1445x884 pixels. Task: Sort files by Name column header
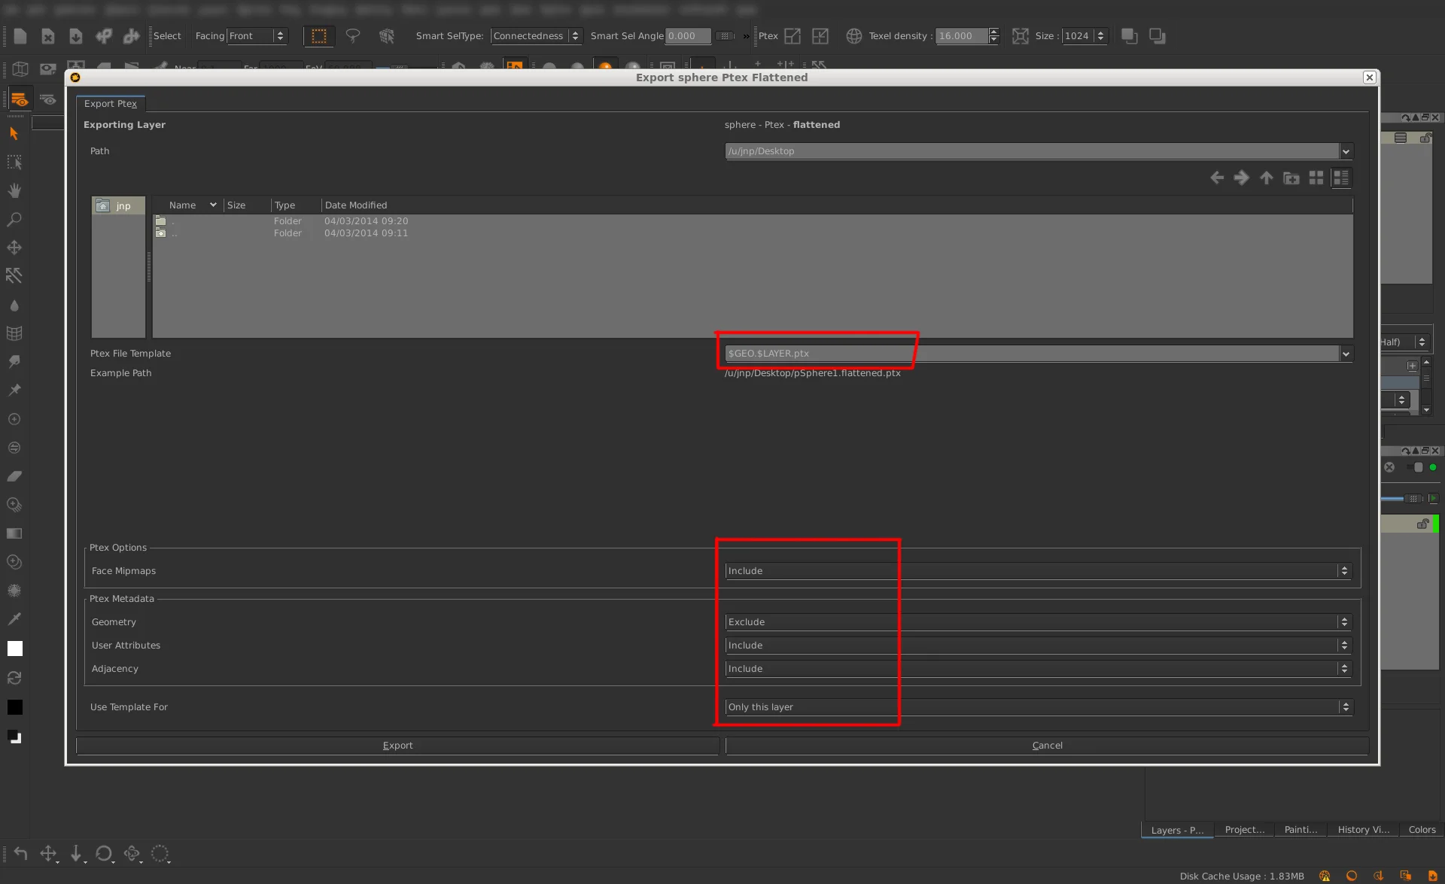click(188, 205)
